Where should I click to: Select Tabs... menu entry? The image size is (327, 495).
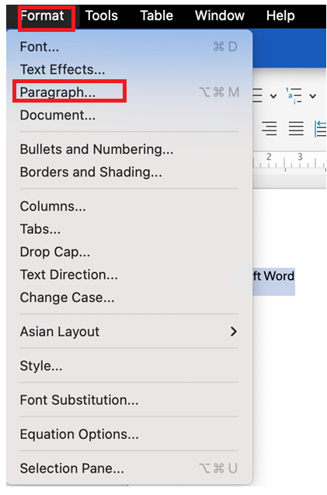pos(129,229)
